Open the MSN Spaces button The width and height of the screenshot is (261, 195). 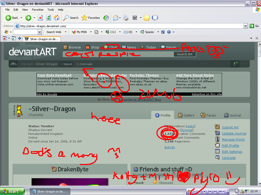(x=147, y=32)
